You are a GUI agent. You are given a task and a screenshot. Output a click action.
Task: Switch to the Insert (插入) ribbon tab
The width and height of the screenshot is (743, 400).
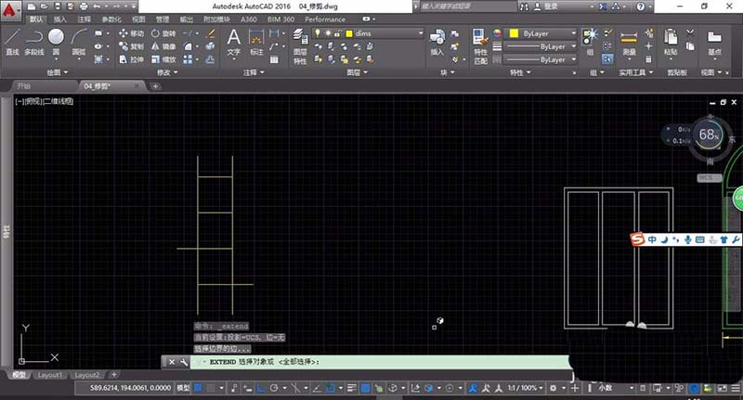pos(59,19)
